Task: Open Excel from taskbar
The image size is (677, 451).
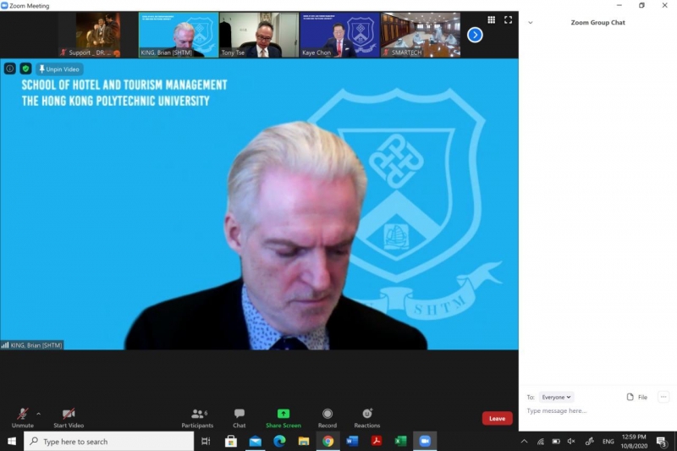Action: click(400, 441)
